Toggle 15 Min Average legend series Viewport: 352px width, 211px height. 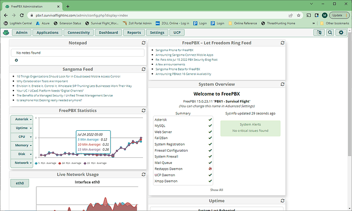point(95,163)
